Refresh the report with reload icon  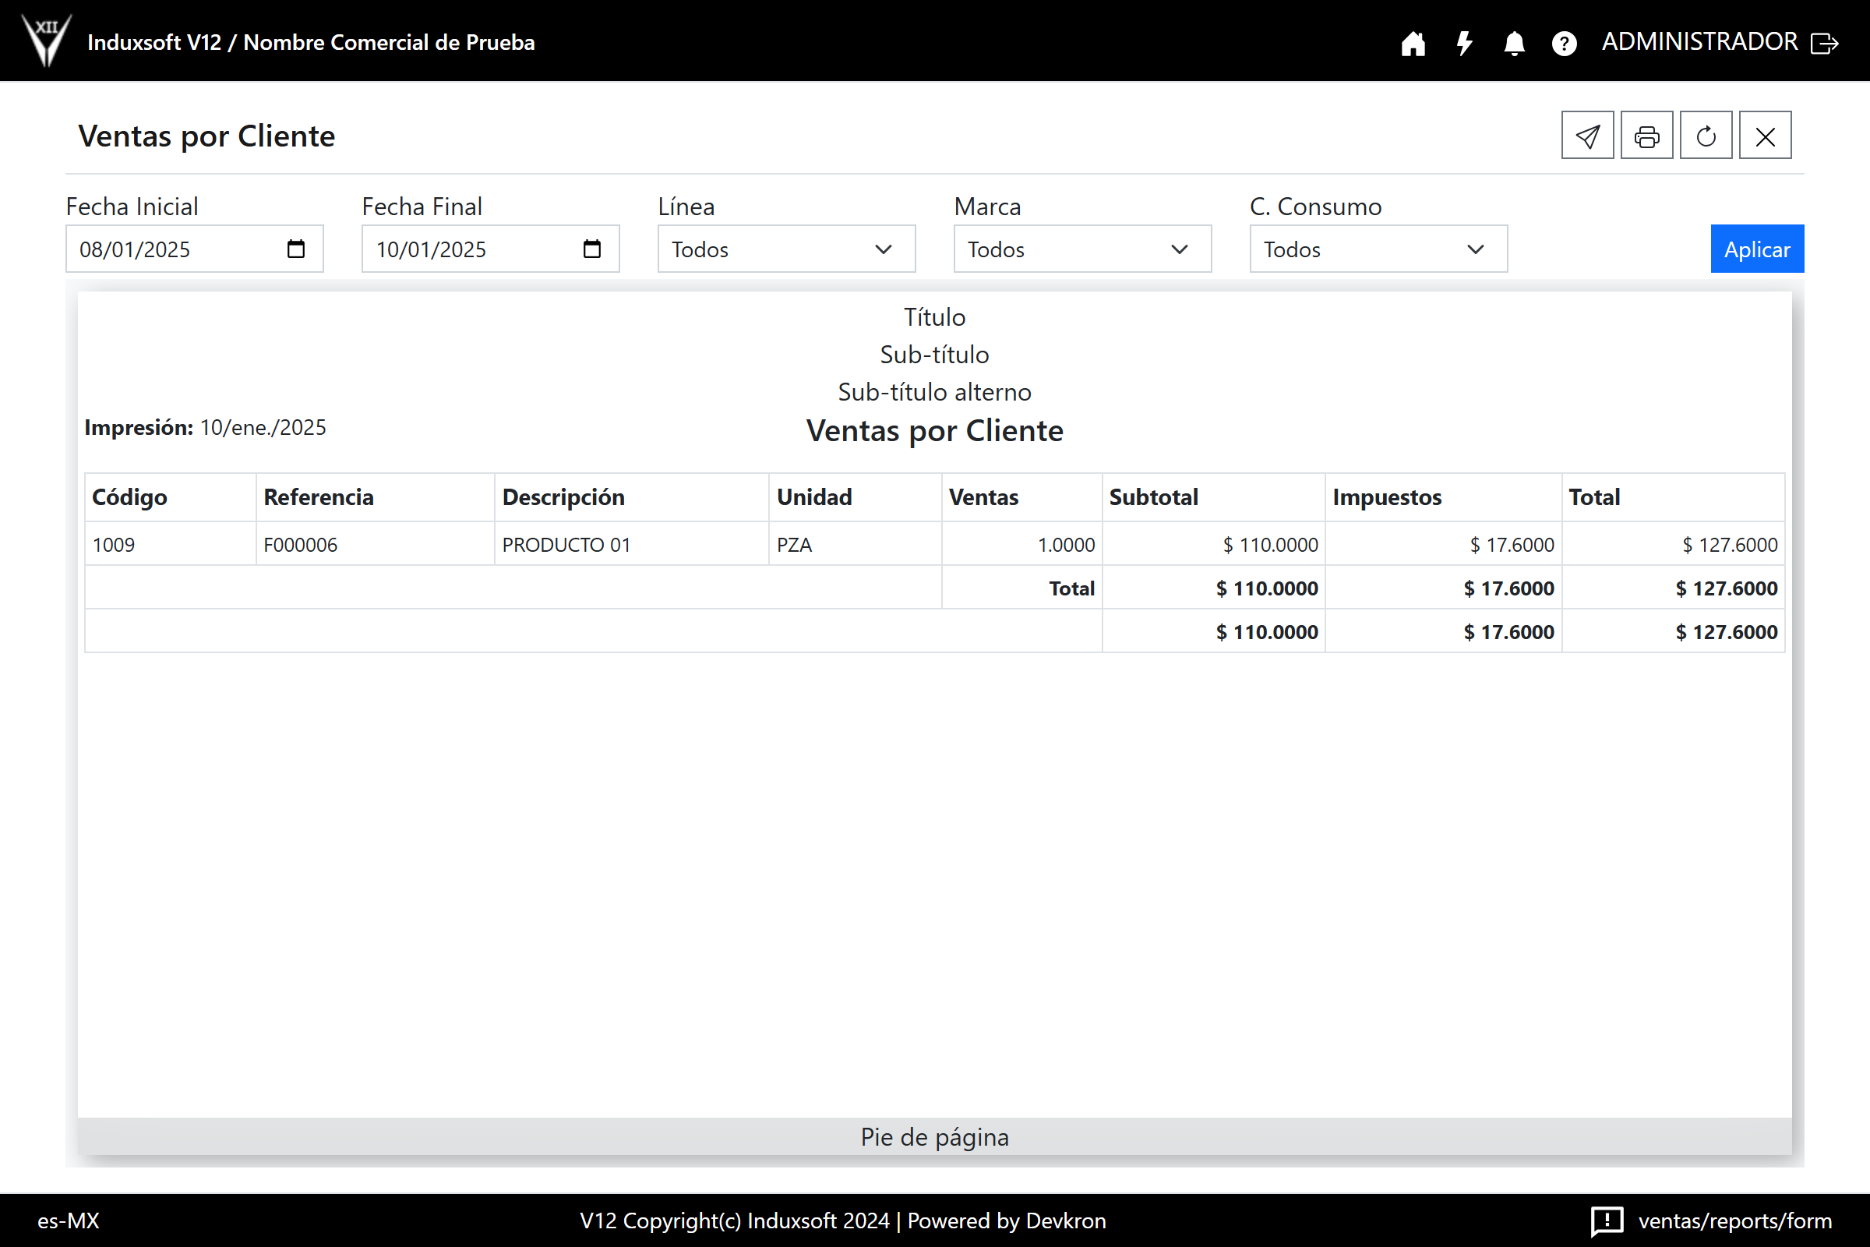coord(1706,136)
